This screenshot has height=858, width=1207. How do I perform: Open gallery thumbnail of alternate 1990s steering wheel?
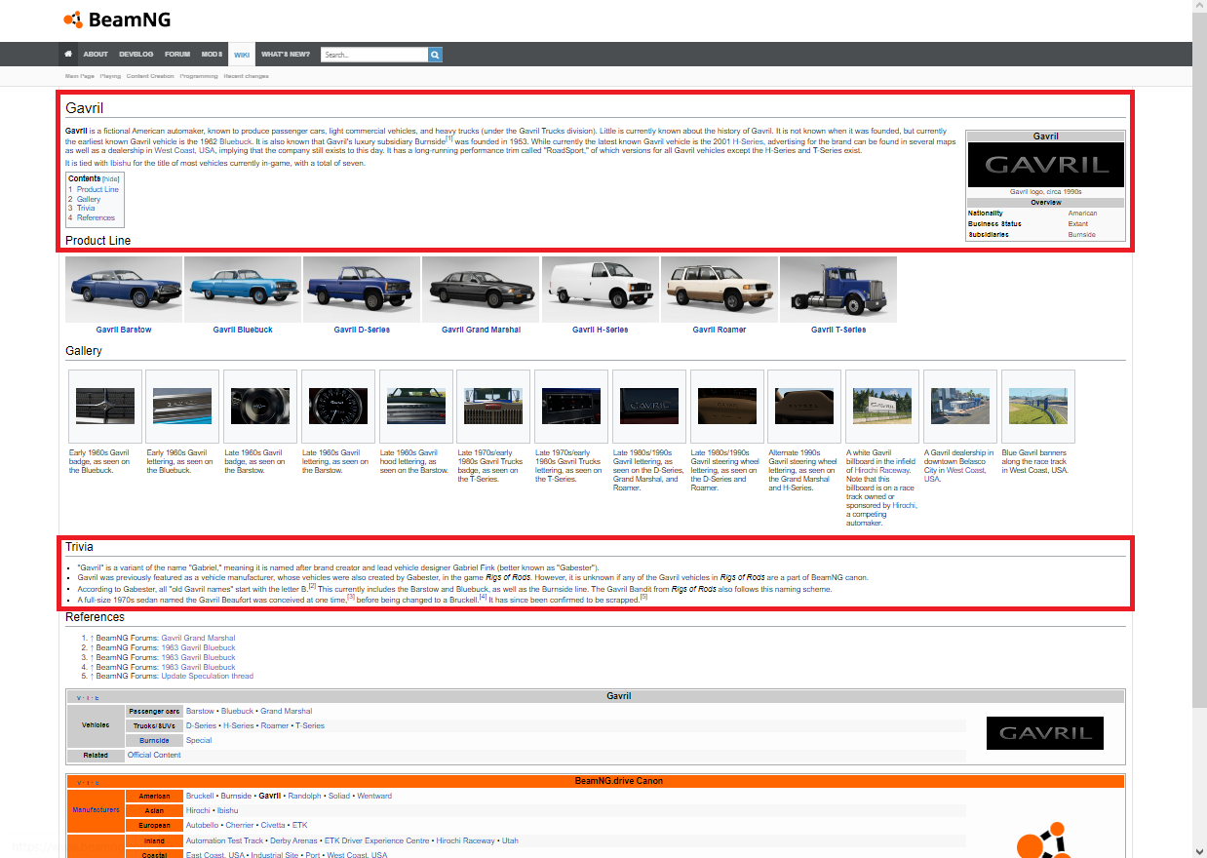(x=804, y=406)
